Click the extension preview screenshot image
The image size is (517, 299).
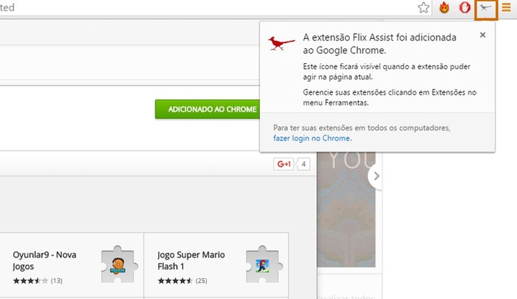[346, 209]
